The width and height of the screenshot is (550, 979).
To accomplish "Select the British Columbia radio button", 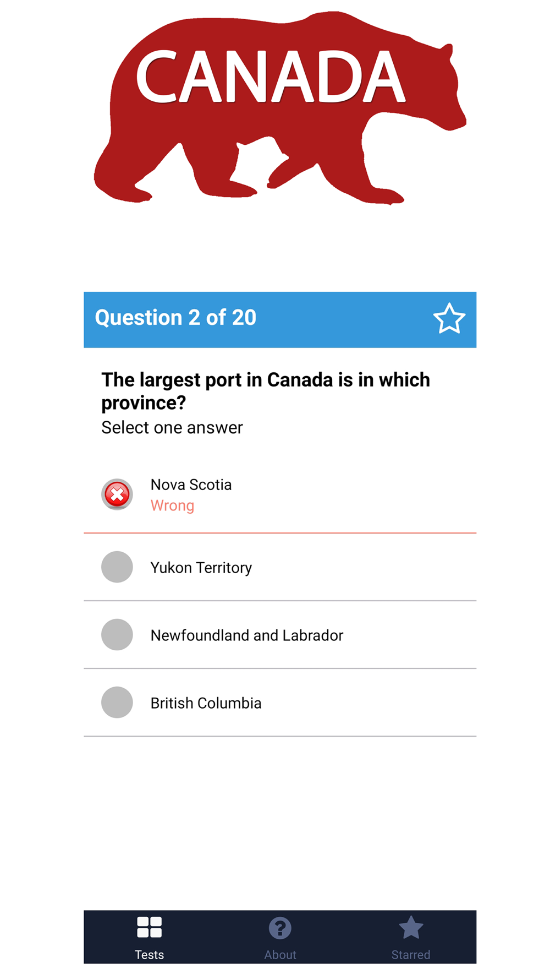I will point(117,702).
